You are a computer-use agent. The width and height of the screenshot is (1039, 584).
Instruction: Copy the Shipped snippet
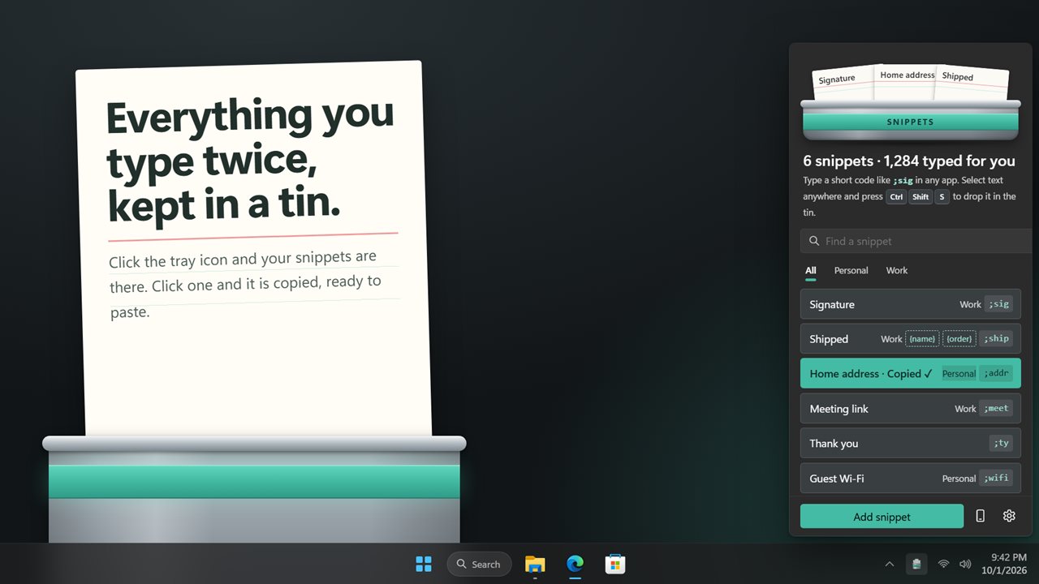(x=911, y=339)
